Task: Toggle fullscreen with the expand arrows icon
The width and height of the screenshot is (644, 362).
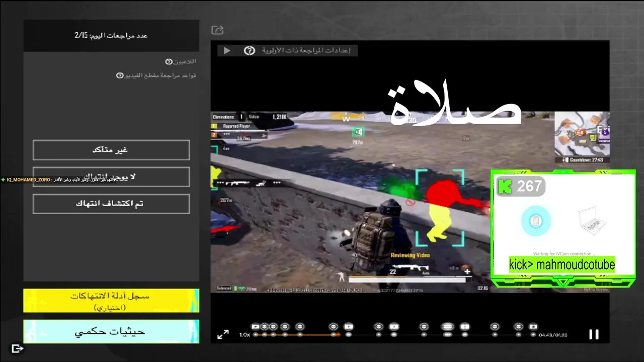Action: tap(223, 334)
